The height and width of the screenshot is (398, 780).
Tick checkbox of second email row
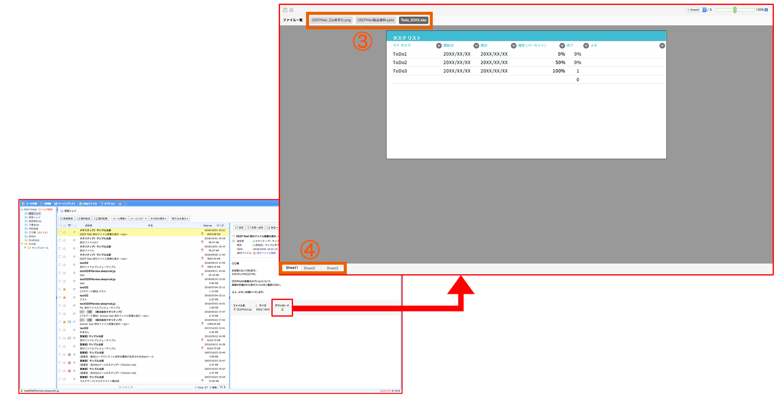coord(60,241)
